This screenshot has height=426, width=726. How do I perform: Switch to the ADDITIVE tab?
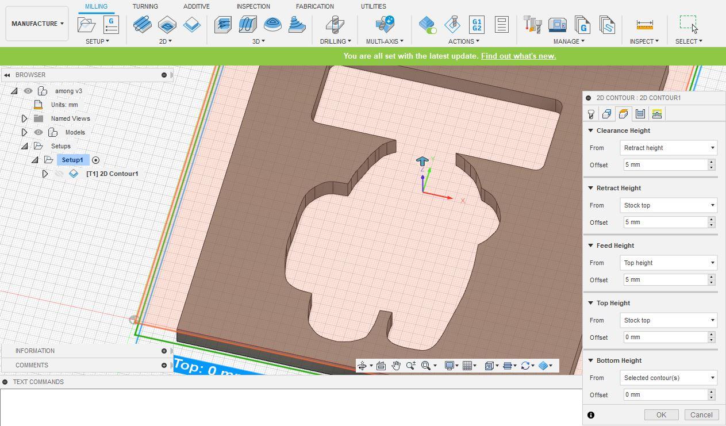[197, 6]
